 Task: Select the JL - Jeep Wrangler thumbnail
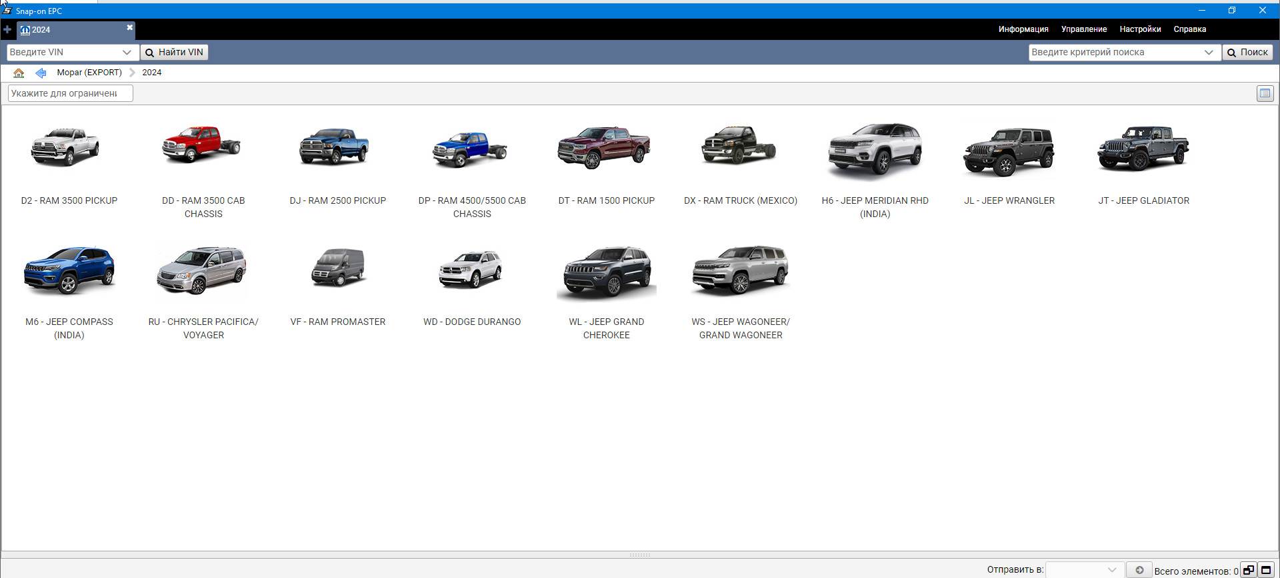tap(1009, 152)
